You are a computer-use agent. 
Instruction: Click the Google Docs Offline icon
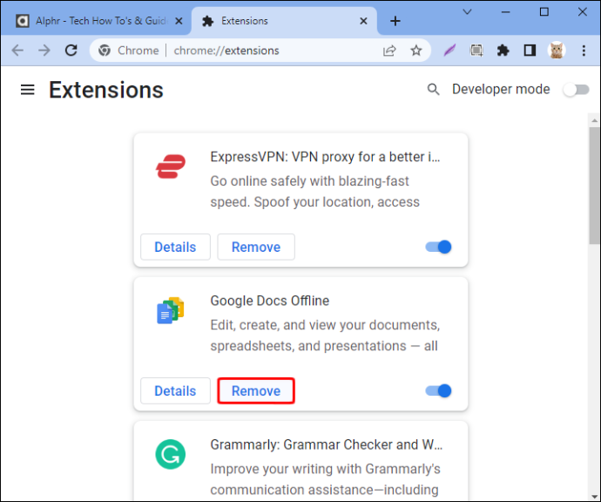click(x=171, y=310)
